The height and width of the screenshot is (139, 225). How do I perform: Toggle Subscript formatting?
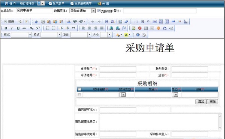(x=32, y=28)
